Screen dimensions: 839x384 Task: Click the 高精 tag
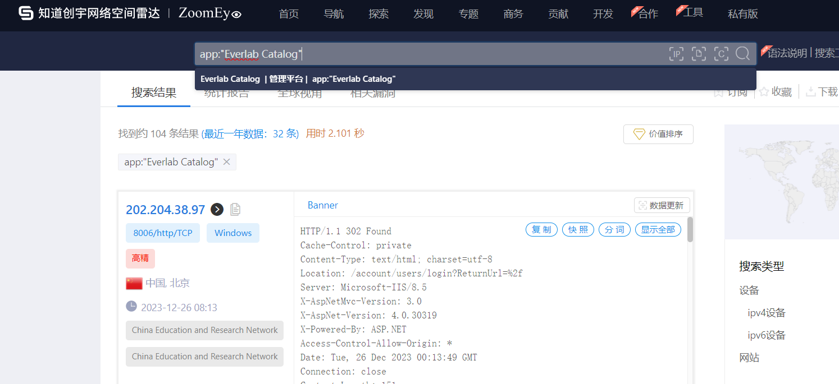click(140, 258)
